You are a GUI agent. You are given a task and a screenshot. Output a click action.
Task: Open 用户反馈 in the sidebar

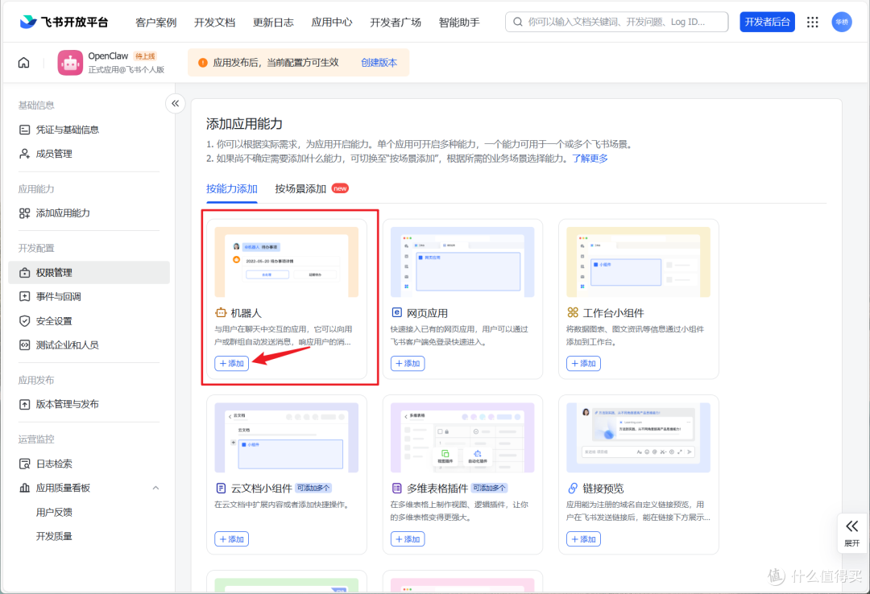55,512
